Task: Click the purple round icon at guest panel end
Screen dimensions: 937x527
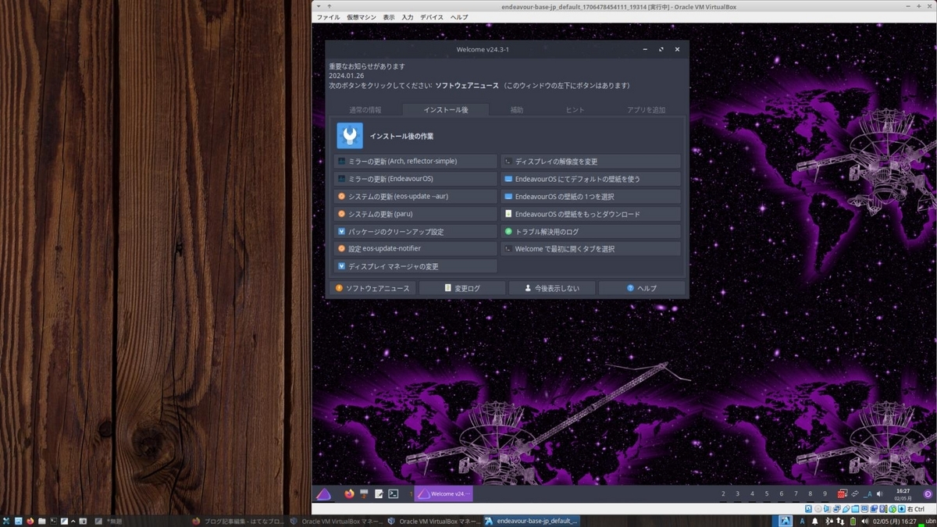Action: pyautogui.click(x=928, y=493)
